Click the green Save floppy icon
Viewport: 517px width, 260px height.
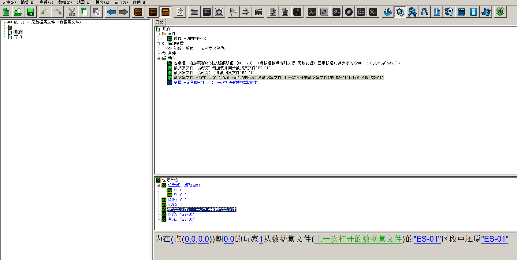click(x=31, y=12)
